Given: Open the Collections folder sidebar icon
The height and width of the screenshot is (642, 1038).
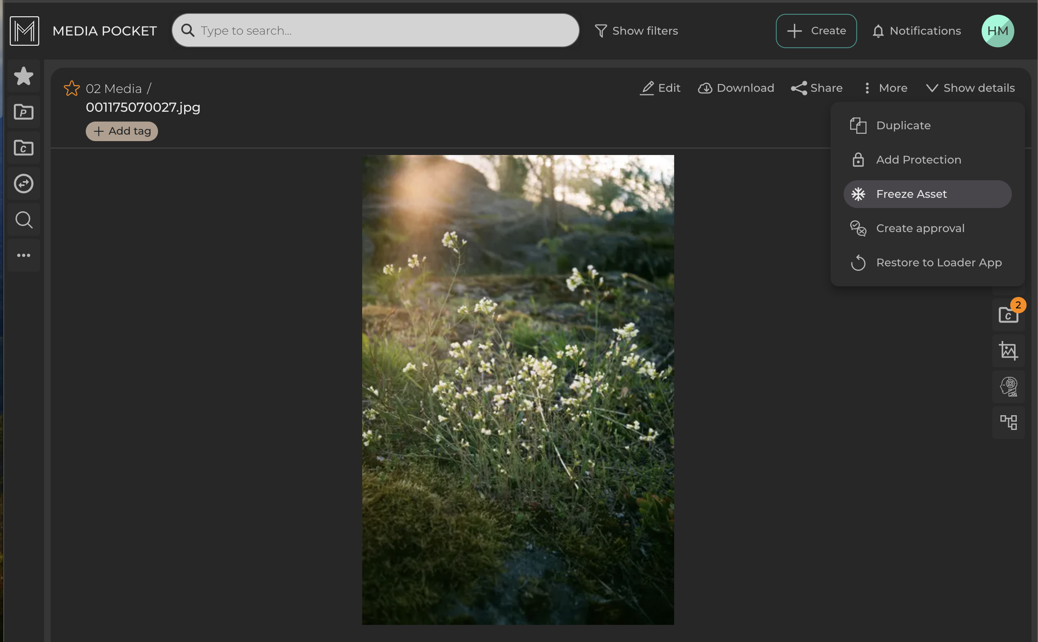Looking at the screenshot, I should [x=23, y=148].
